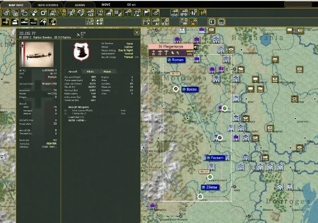Click the circular ring icon in top toolbar
The width and height of the screenshot is (318, 223).
coord(43,13)
